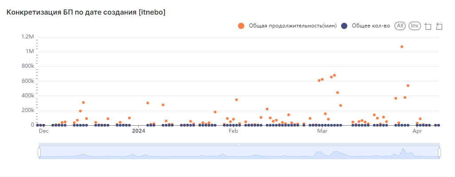Click the 'Mar' label on time axis

coord(322,131)
